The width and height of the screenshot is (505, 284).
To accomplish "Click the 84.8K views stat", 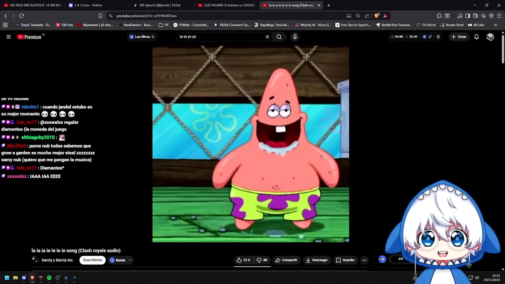I will (x=397, y=37).
